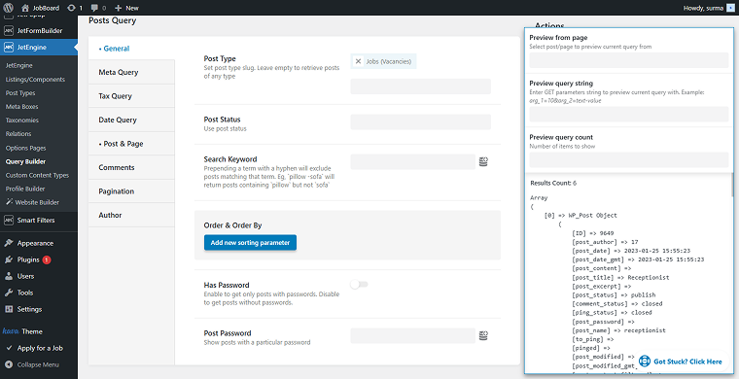Image resolution: width=739 pixels, height=379 pixels.
Task: Open dynamic tags for Search Keyword
Action: click(x=483, y=161)
